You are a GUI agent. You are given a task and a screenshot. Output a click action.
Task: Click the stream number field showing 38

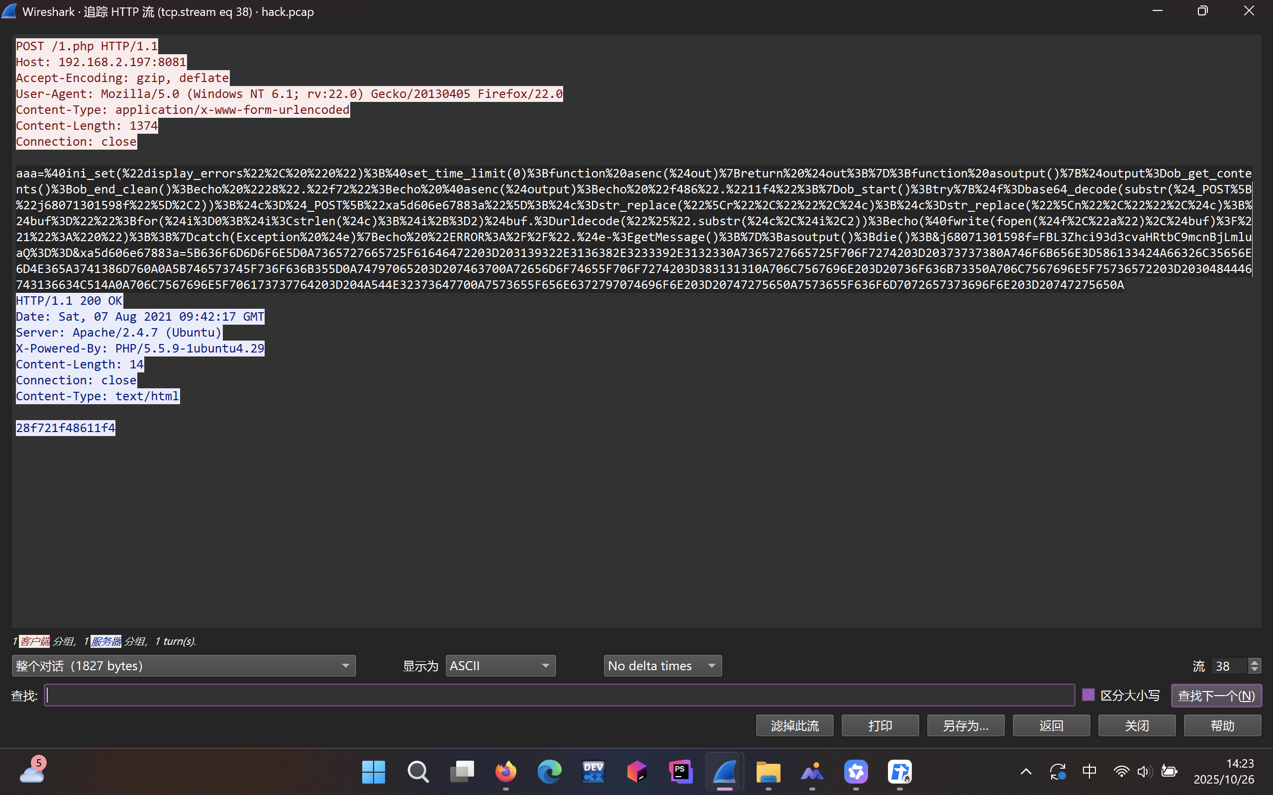point(1229,666)
